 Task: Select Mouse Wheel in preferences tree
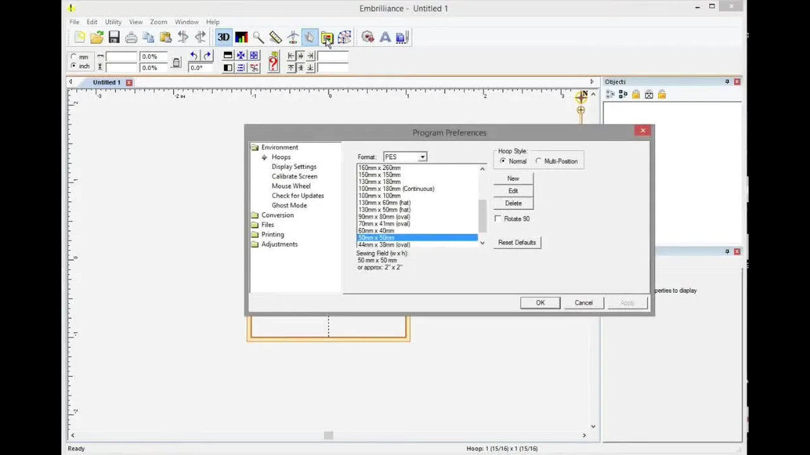pos(291,186)
